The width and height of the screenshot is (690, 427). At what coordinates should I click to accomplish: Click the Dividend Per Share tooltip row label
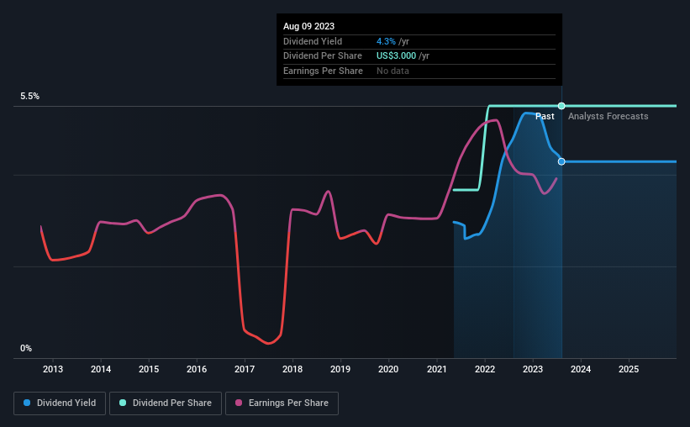coord(323,56)
